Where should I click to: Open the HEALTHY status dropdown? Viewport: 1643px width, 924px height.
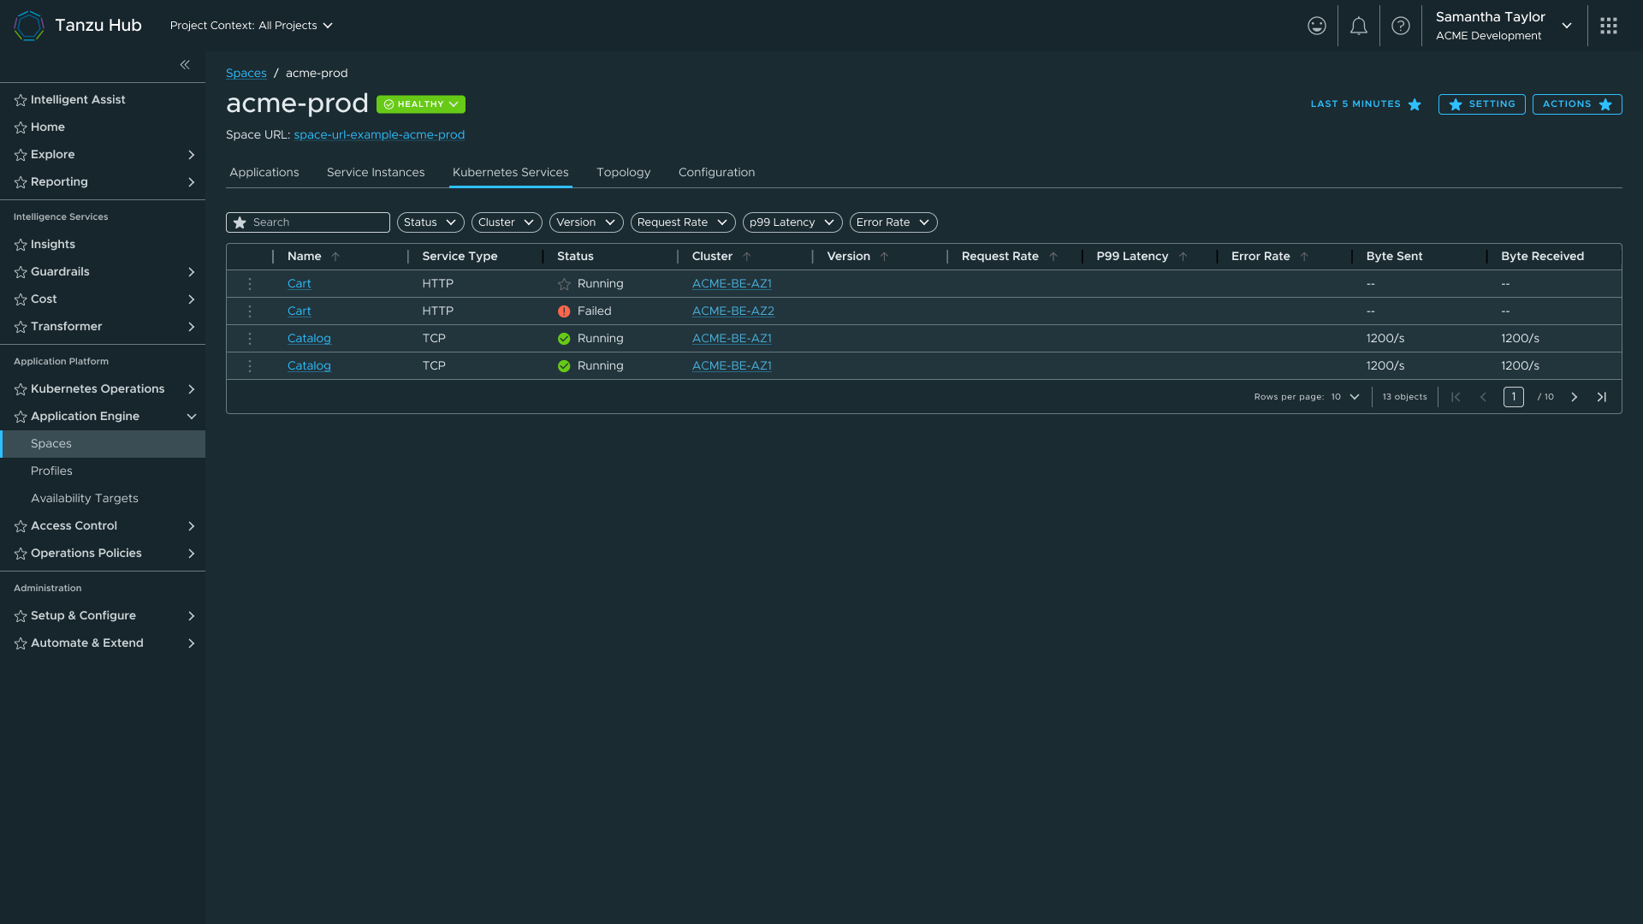coord(421,104)
